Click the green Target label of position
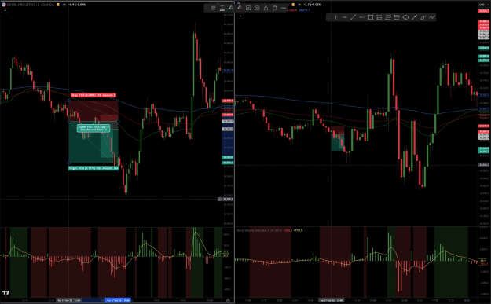This screenshot has height=304, width=491. 93,168
